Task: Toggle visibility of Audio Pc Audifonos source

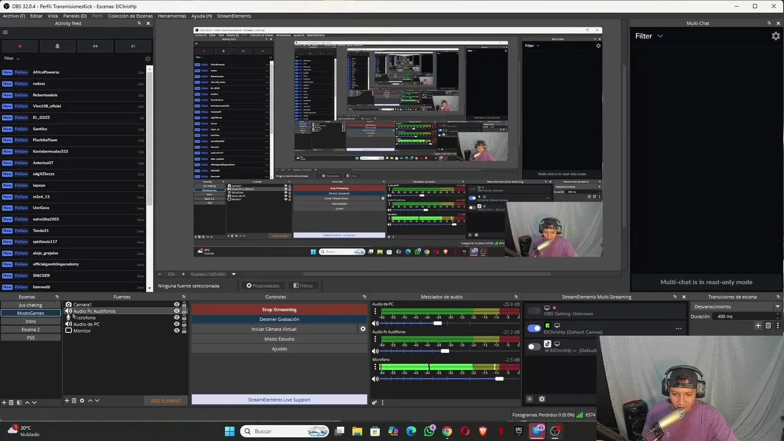Action: click(176, 311)
